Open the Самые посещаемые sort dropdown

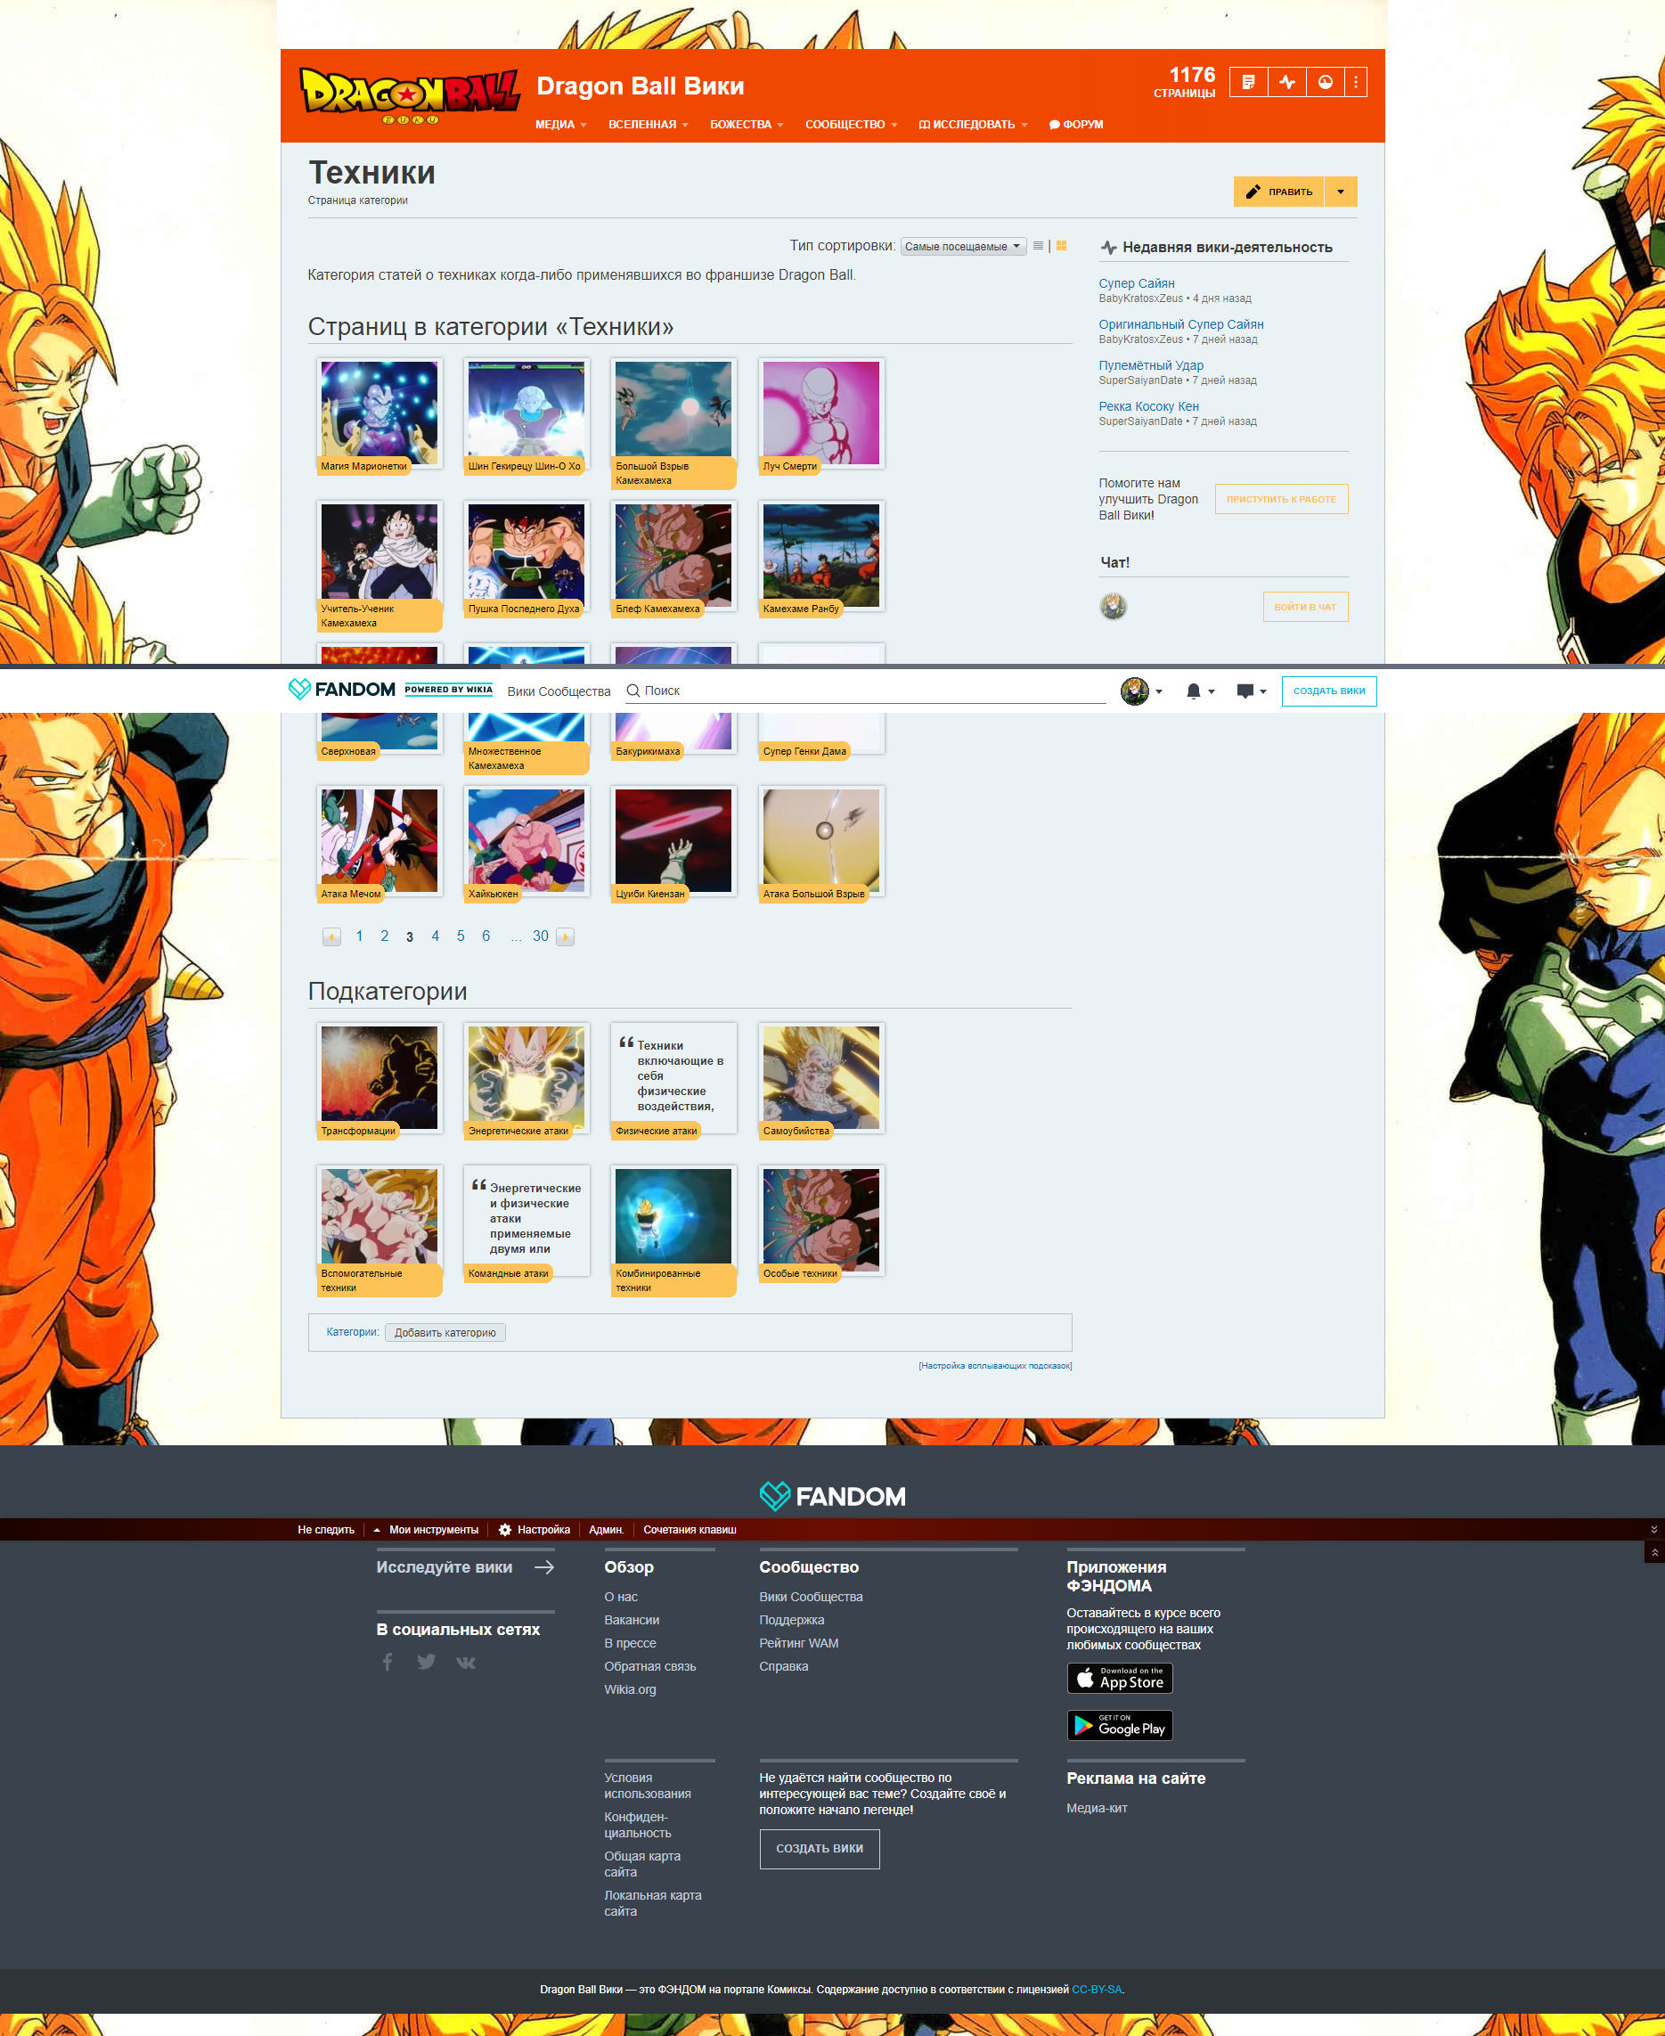coord(963,247)
